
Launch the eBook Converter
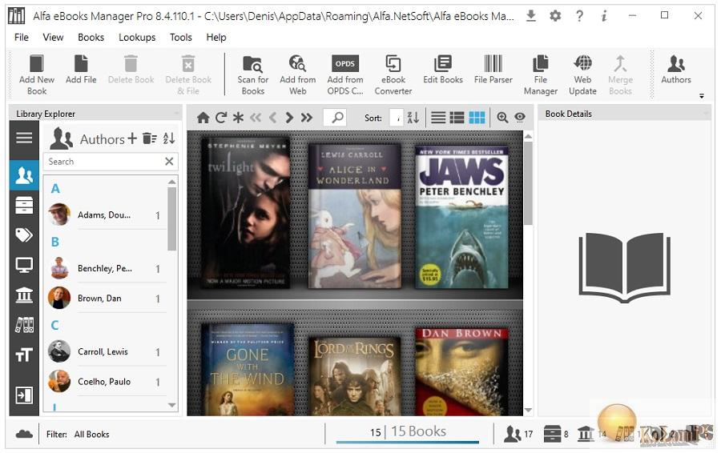pos(393,74)
